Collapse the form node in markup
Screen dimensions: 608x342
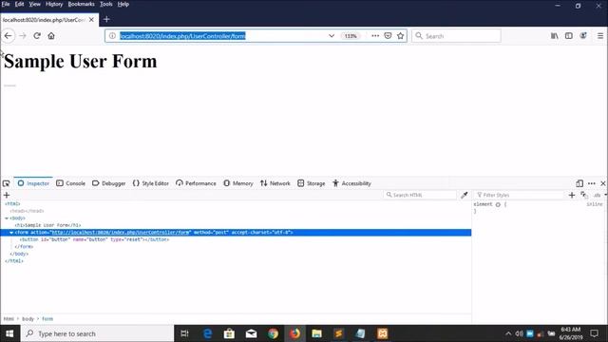(x=11, y=233)
